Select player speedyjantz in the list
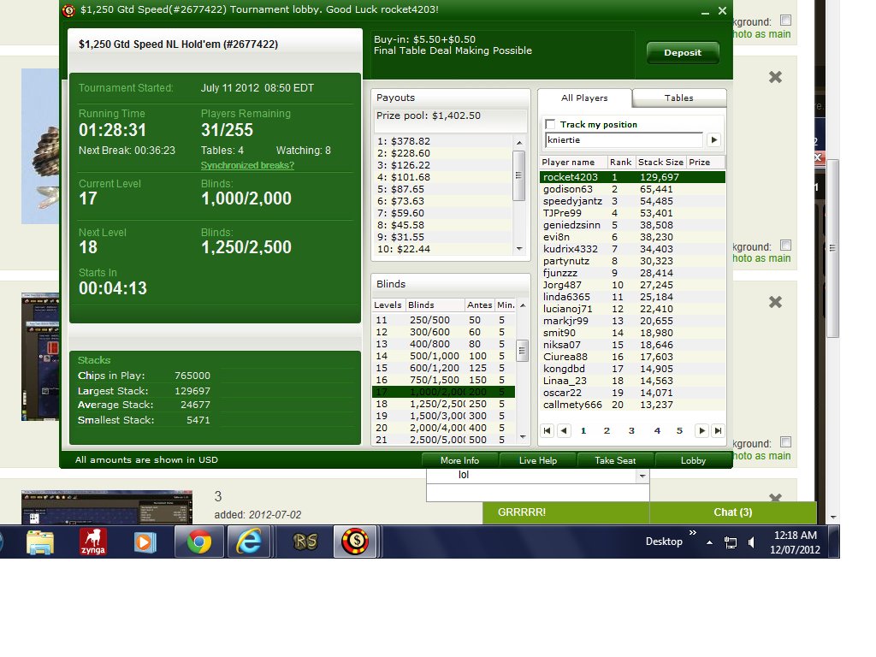Viewport: 876px width, 657px height. (632, 201)
